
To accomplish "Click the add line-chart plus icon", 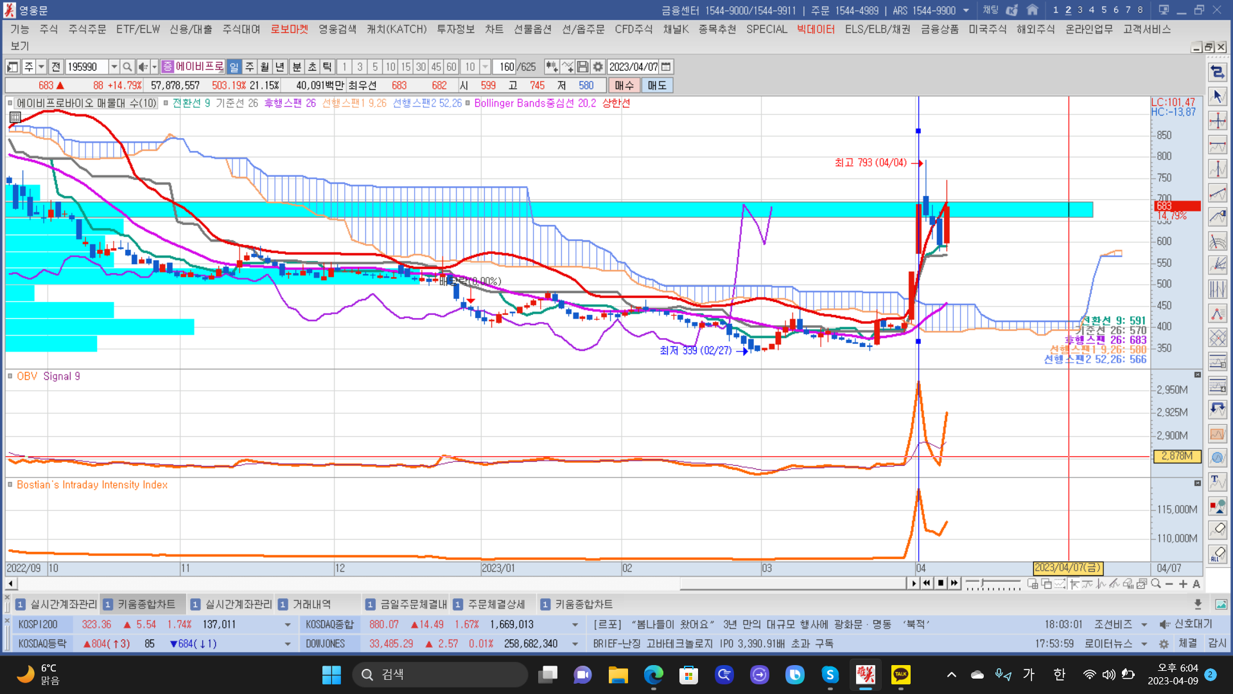I will [x=567, y=67].
